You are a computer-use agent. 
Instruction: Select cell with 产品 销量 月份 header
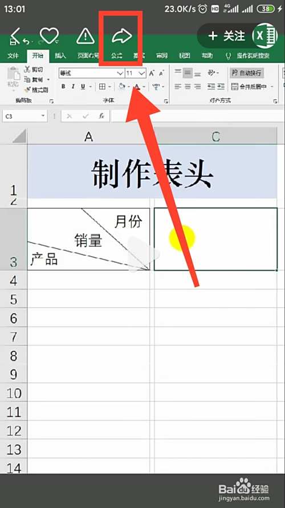tap(88, 239)
